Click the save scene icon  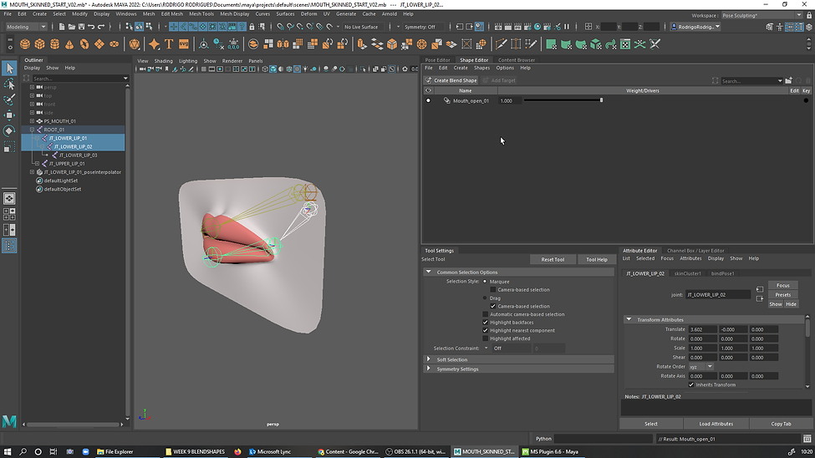(x=82, y=27)
